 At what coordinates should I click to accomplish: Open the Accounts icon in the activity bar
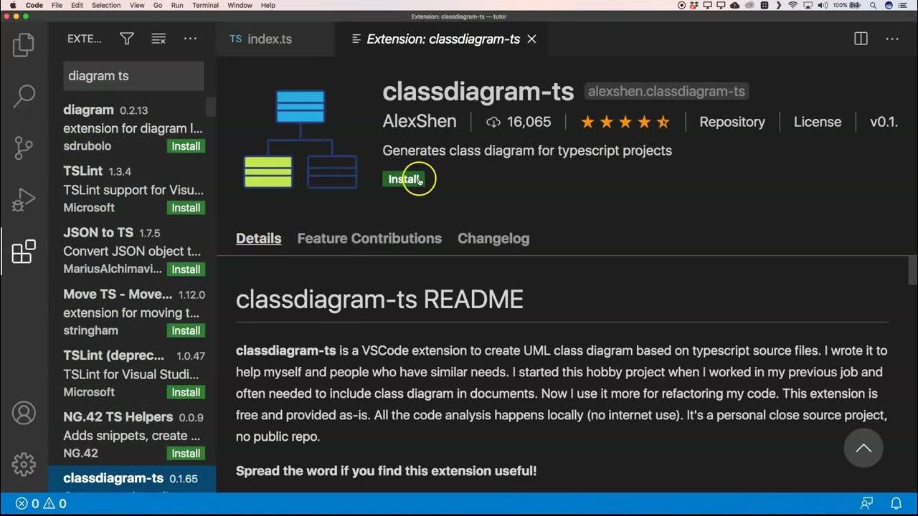[24, 414]
